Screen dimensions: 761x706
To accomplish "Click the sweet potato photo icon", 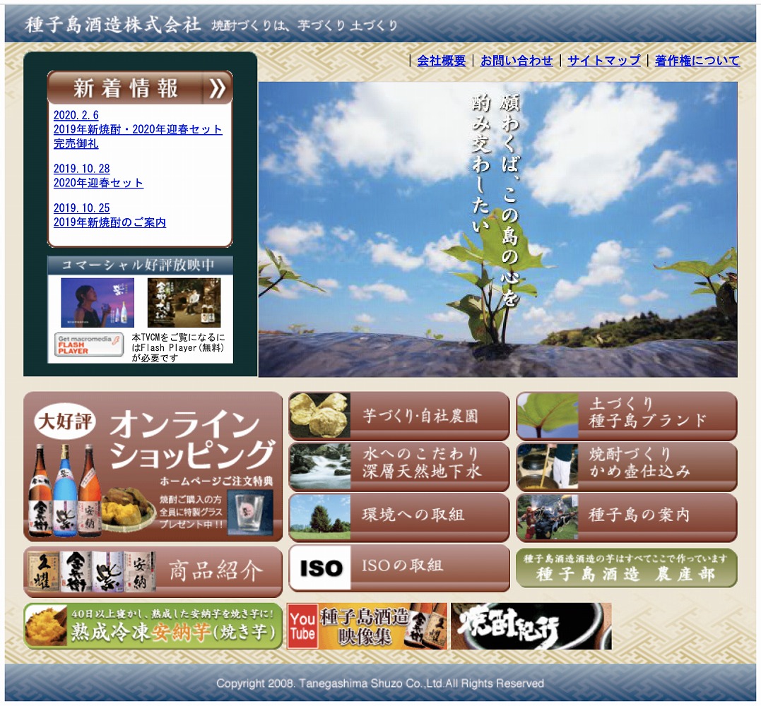I will coord(320,416).
